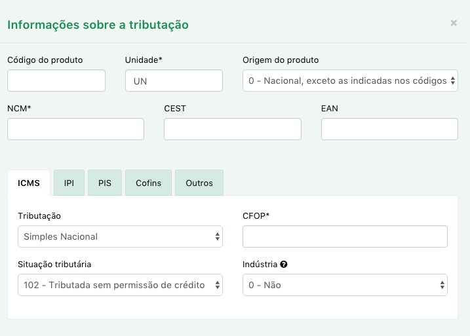Close the tributação dialog with the X

point(454,23)
